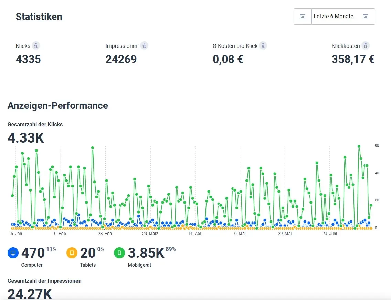Viewport: 391px width, 300px height.
Task: Click the info icon beside Impressionen
Action: [x=144, y=45]
